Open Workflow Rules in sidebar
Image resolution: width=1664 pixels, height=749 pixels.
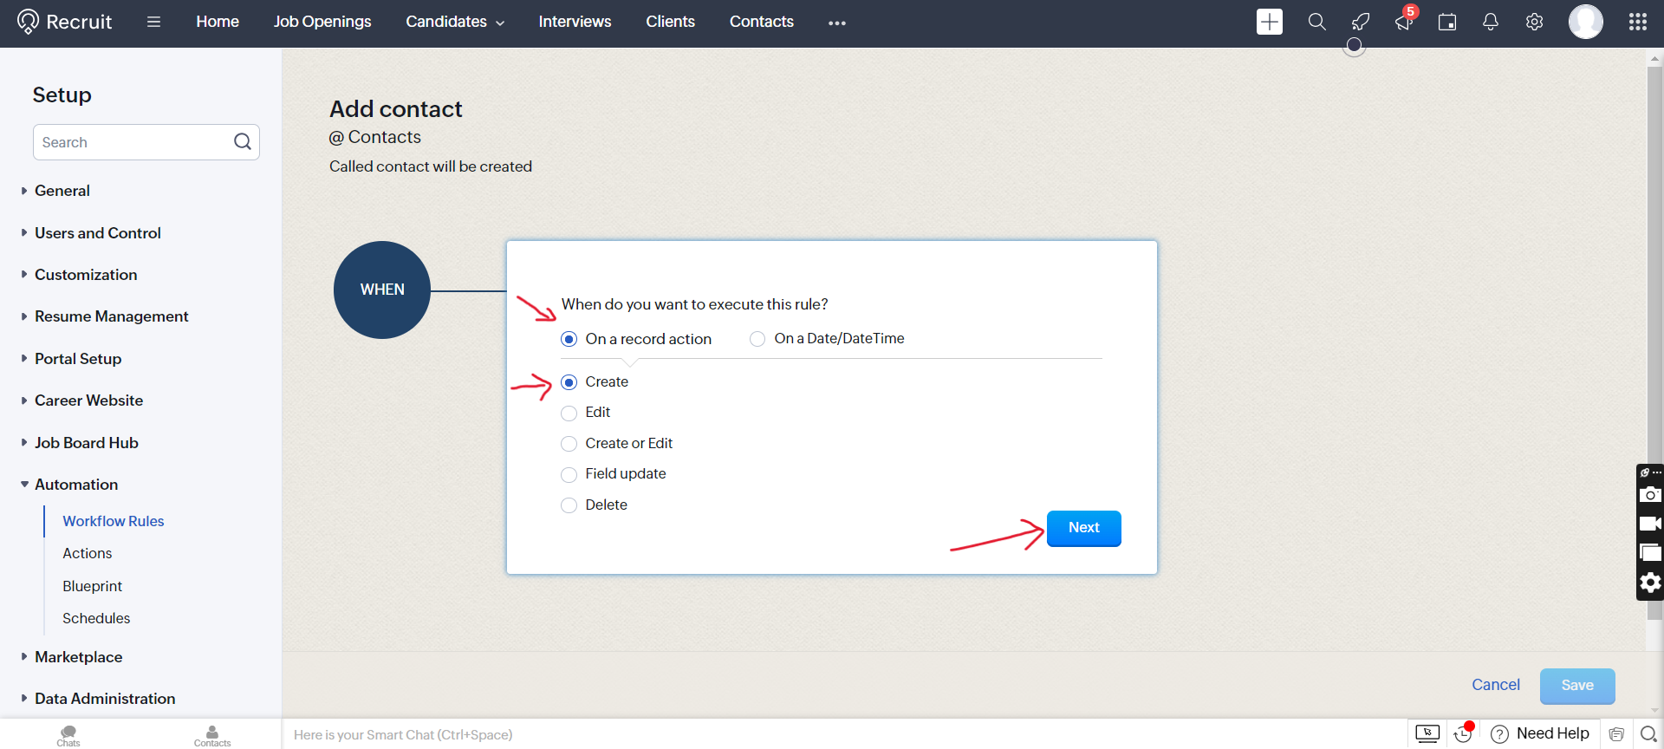pyautogui.click(x=114, y=521)
